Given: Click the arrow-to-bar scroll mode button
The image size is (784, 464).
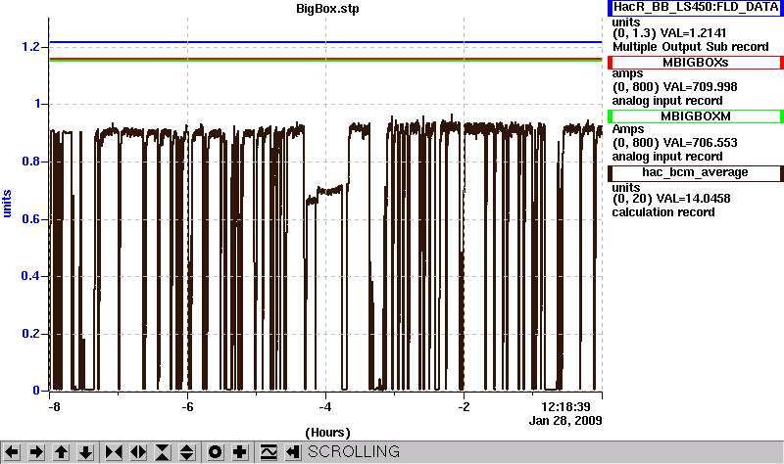Looking at the screenshot, I should 293,452.
